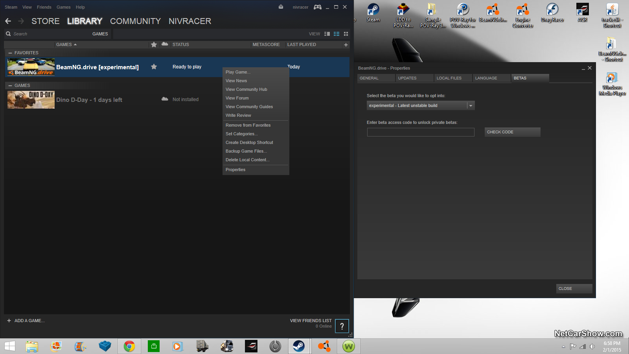Choose Remove from Favorites
This screenshot has height=354, width=629.
tap(256, 125)
